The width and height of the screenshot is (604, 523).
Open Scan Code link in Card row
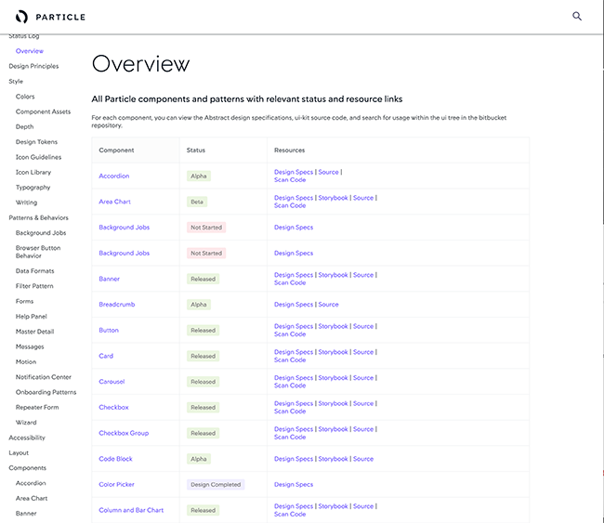pos(290,360)
